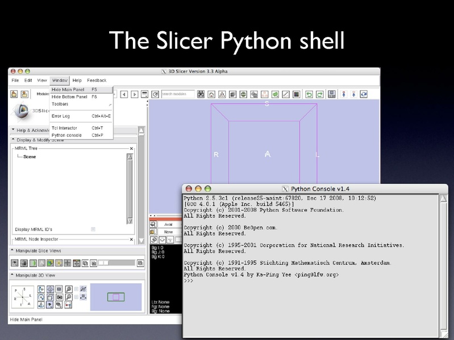This screenshot has width=454, height=340.
Task: Close the MRML Tree frame
Action: tap(131, 149)
